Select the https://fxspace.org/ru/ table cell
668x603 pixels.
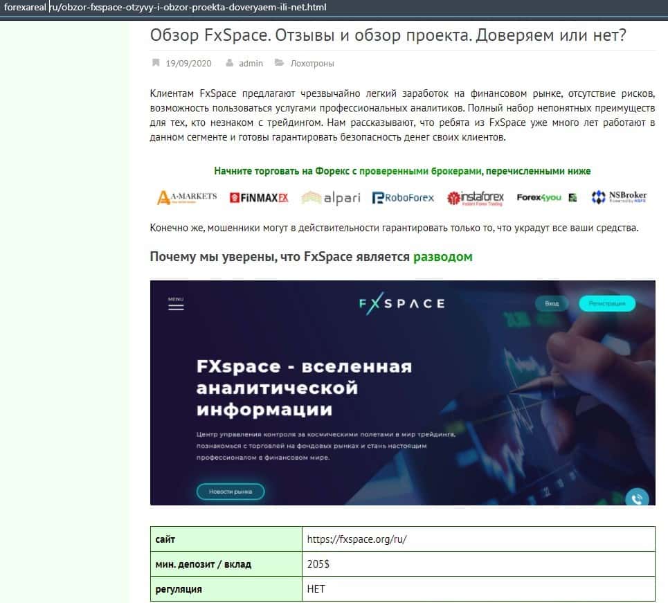pyautogui.click(x=479, y=539)
